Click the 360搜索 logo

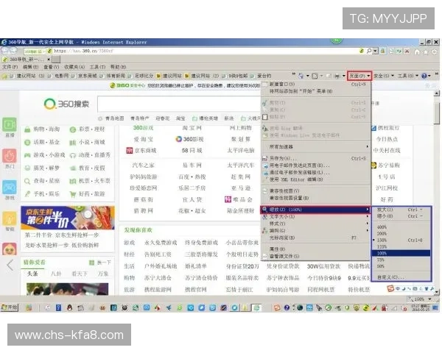(x=66, y=104)
